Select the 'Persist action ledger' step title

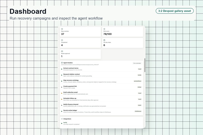(x=70, y=110)
